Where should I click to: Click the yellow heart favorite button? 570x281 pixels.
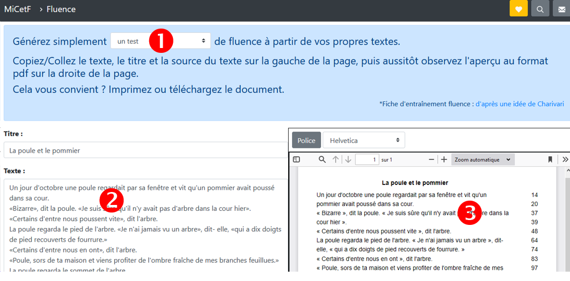[518, 9]
